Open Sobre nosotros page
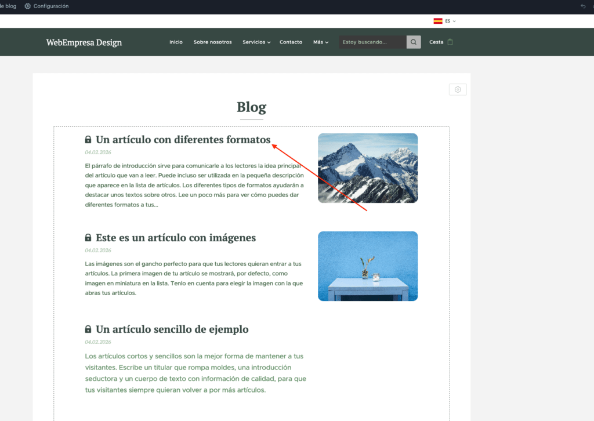The width and height of the screenshot is (594, 421). (212, 42)
